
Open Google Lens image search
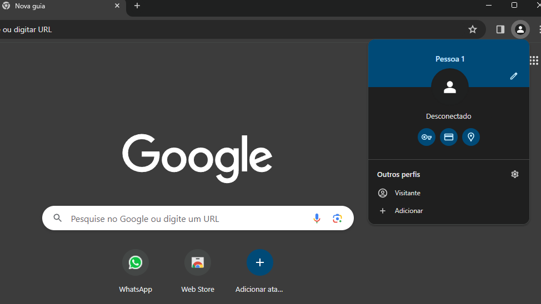[x=337, y=219]
